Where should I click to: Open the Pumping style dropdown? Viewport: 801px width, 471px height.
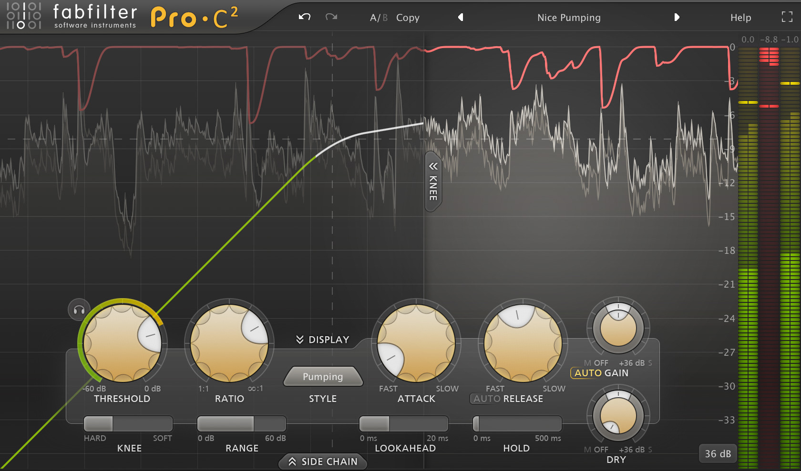pyautogui.click(x=323, y=377)
